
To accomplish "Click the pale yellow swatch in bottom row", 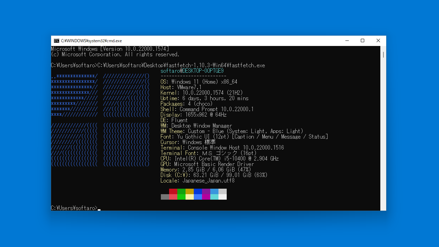I will pyautogui.click(x=190, y=197).
